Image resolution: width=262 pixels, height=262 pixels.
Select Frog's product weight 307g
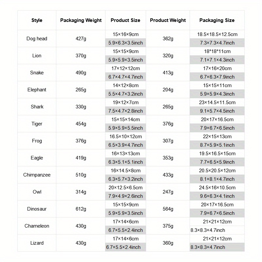pos(168,141)
